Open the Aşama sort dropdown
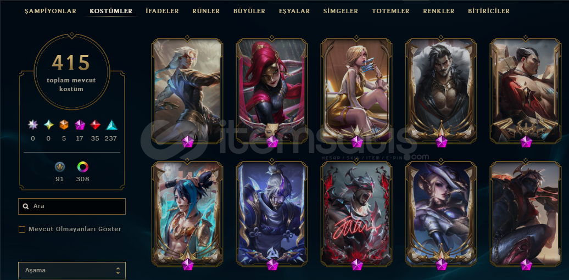The height and width of the screenshot is (280, 569). (72, 271)
